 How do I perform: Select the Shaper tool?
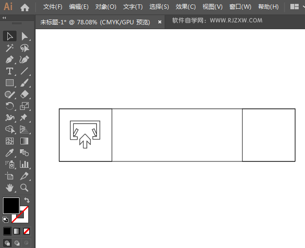10,94
